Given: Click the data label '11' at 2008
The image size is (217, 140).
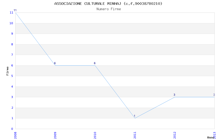Looking at the screenshot, I should pyautogui.click(x=15, y=10).
